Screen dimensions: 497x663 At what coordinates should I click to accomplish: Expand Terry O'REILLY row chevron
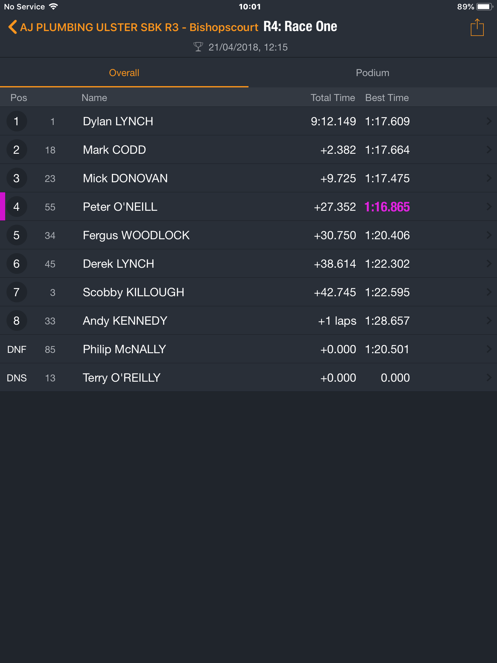coord(489,377)
